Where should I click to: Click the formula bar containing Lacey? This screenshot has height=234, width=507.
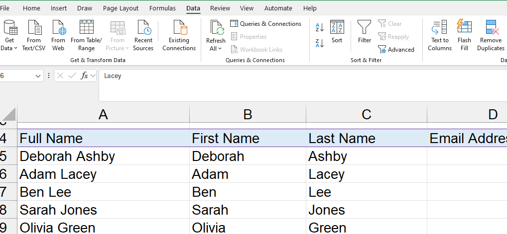click(299, 76)
